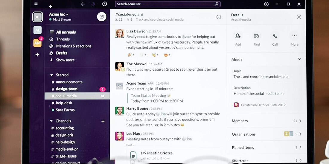Toggle the party popper reaction
The height and width of the screenshot is (164, 329).
pyautogui.click(x=131, y=55)
